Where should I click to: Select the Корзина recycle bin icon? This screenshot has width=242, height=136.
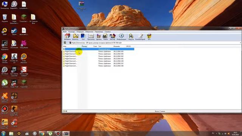coord(5,18)
